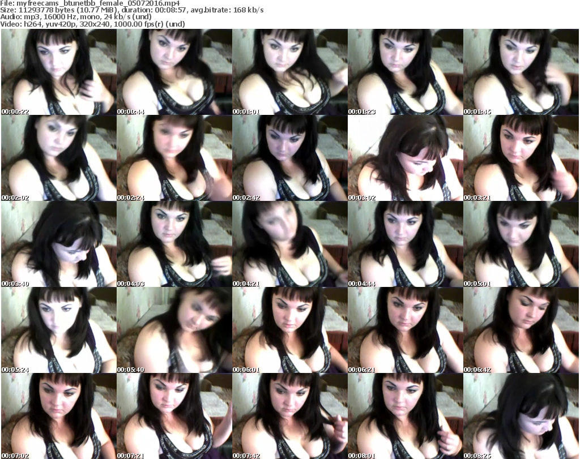View the frame stamped 00:08:01

tap(406, 416)
